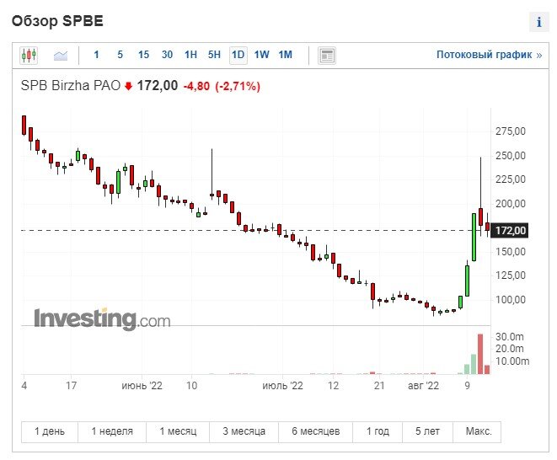Select the 1D daily interval

238,55
